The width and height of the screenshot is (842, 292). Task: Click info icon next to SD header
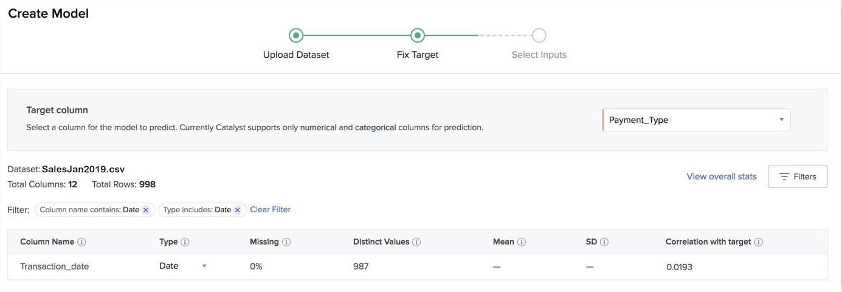pos(604,242)
